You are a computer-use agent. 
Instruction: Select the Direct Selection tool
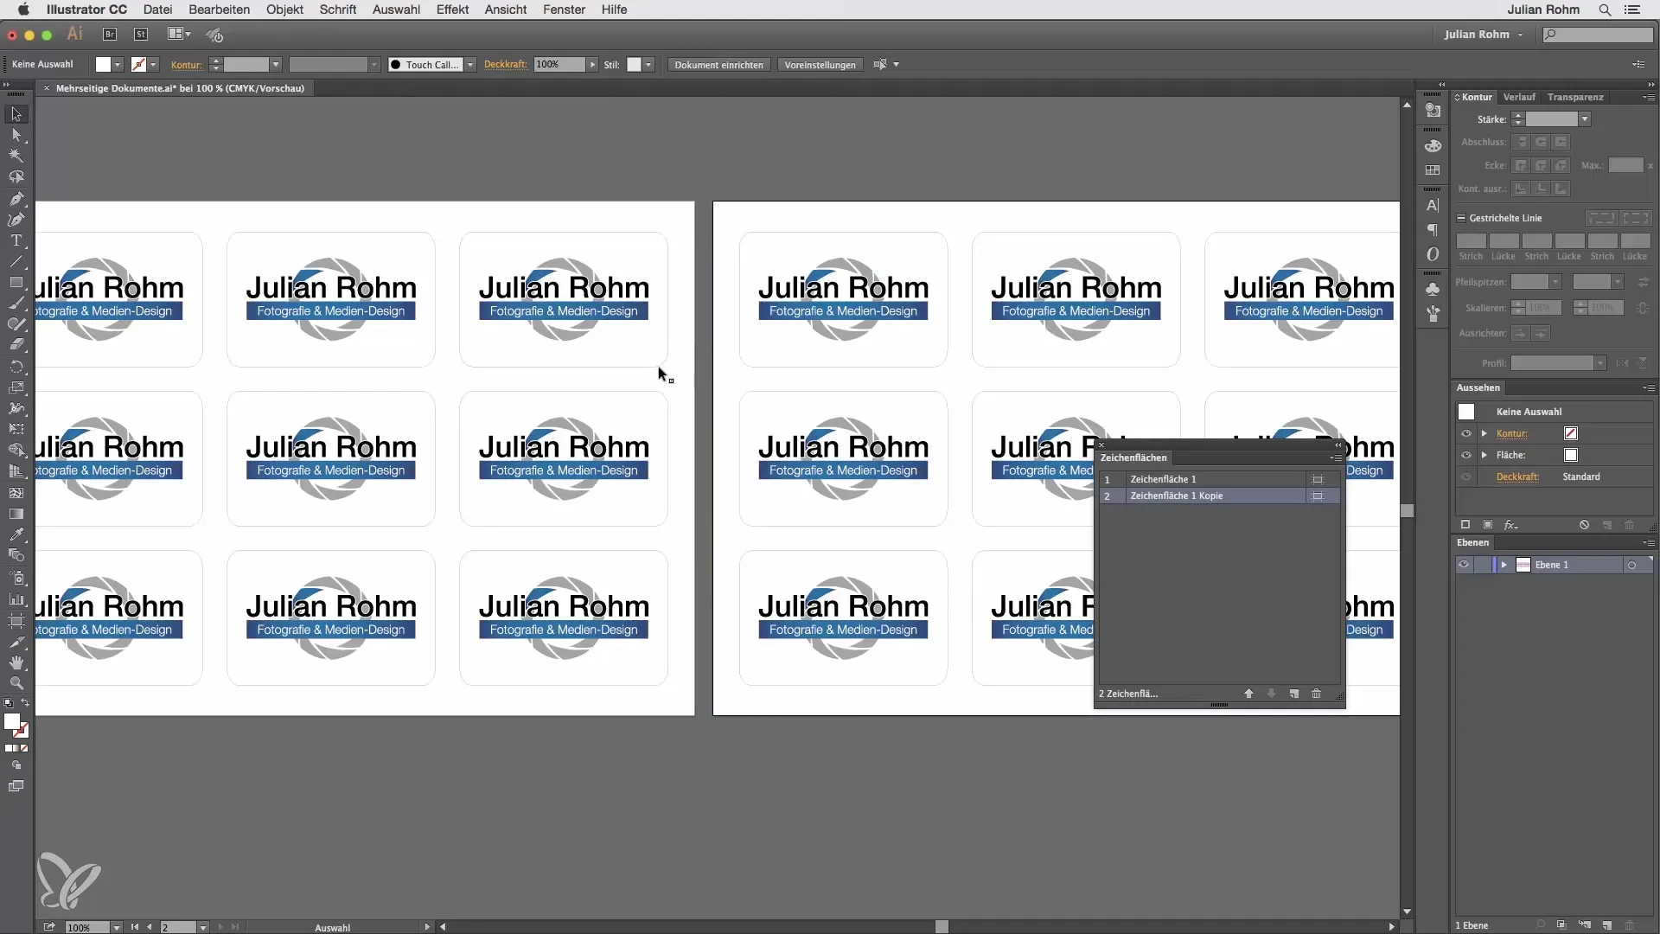tap(16, 135)
